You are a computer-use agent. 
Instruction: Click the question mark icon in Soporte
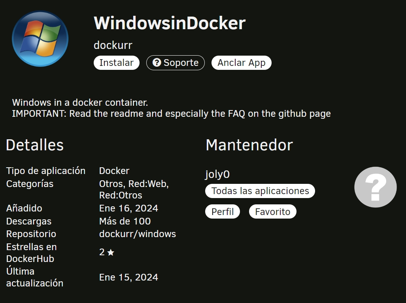157,62
